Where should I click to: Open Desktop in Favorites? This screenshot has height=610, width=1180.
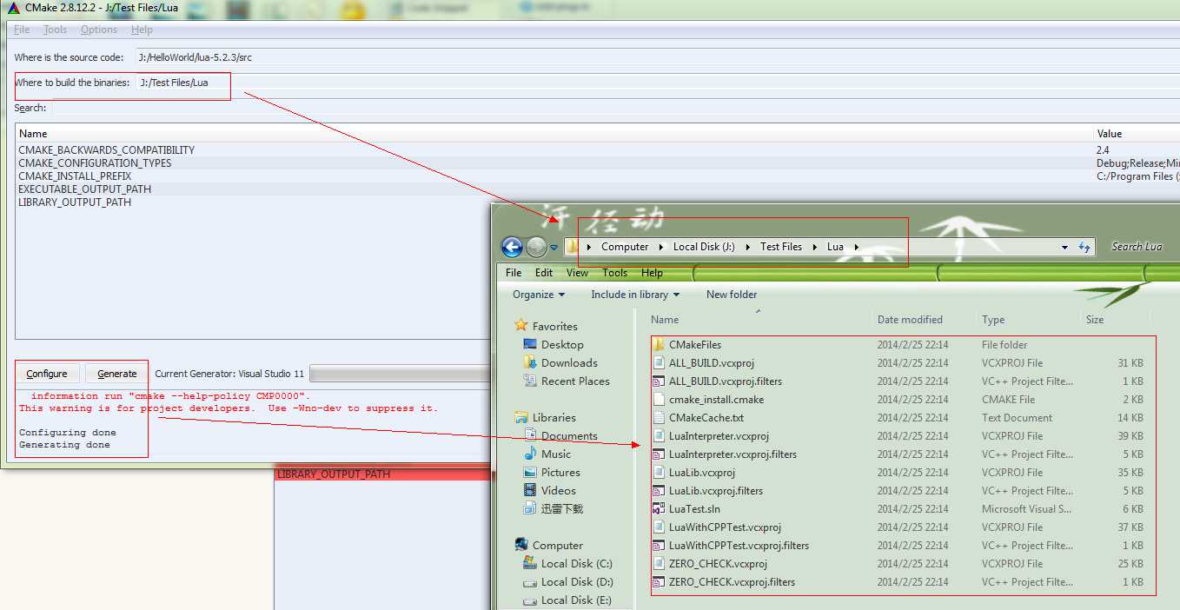pyautogui.click(x=562, y=345)
